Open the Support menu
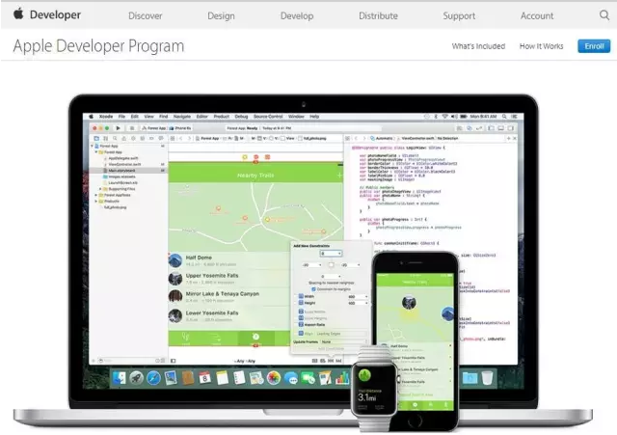 459,15
